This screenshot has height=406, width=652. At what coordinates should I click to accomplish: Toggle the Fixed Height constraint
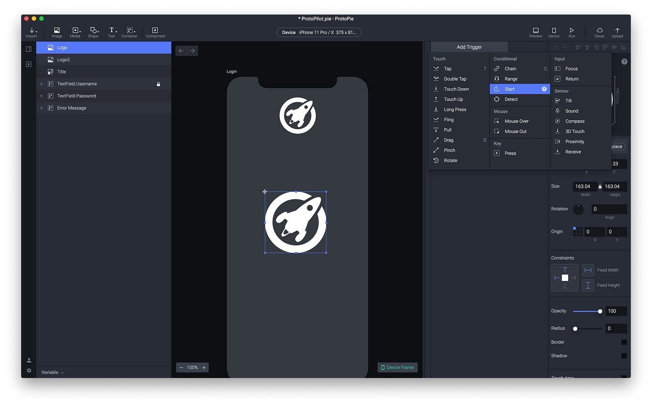click(x=588, y=285)
